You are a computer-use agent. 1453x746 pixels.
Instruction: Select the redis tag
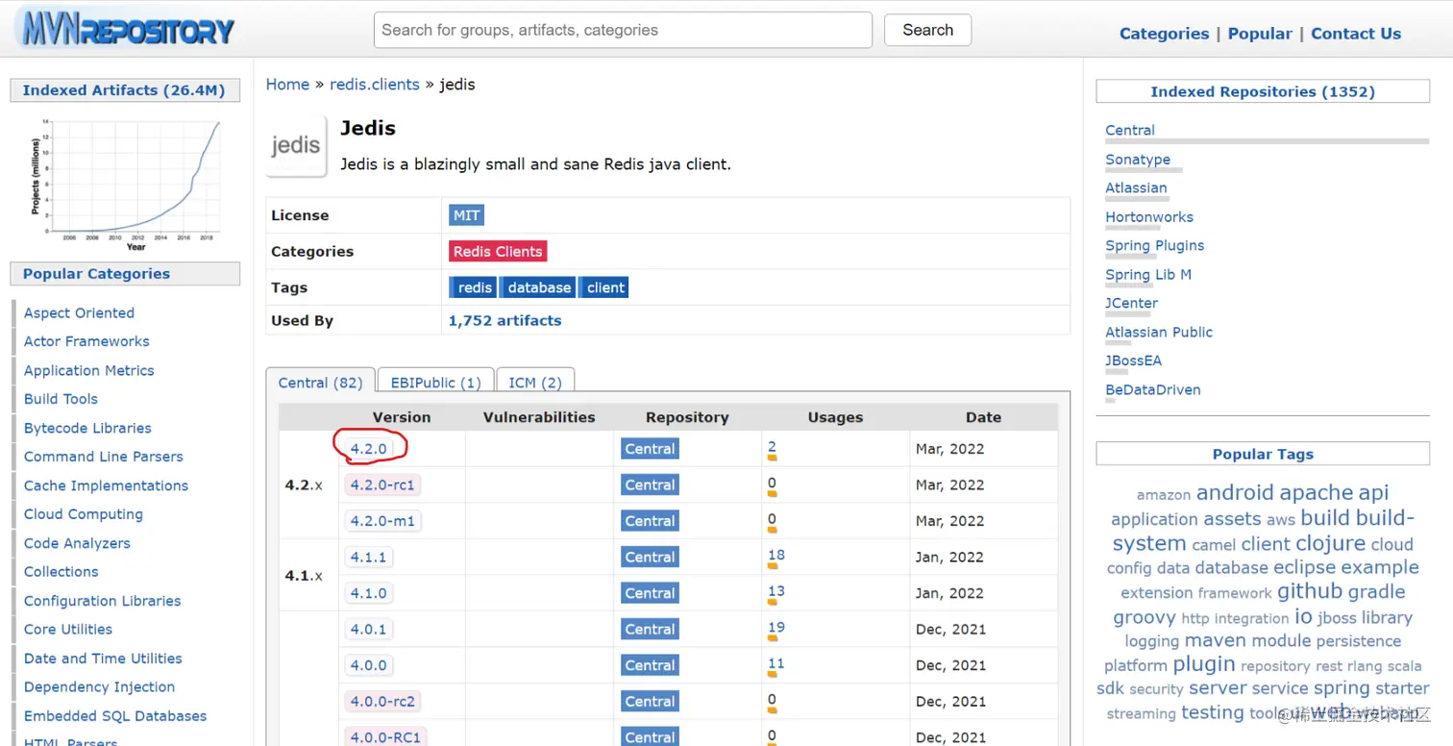click(473, 287)
